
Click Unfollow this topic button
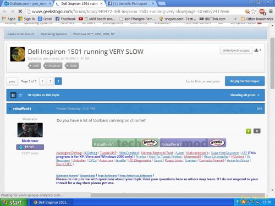point(236,51)
